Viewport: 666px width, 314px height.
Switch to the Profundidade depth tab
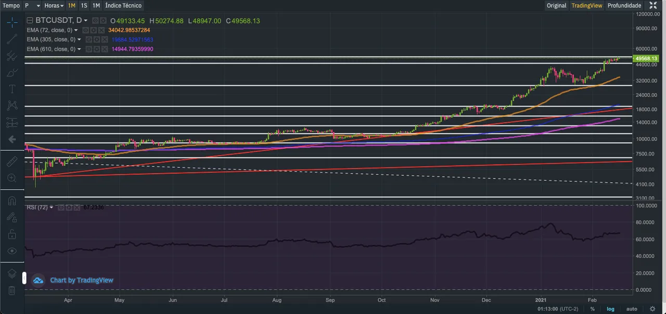624,5
